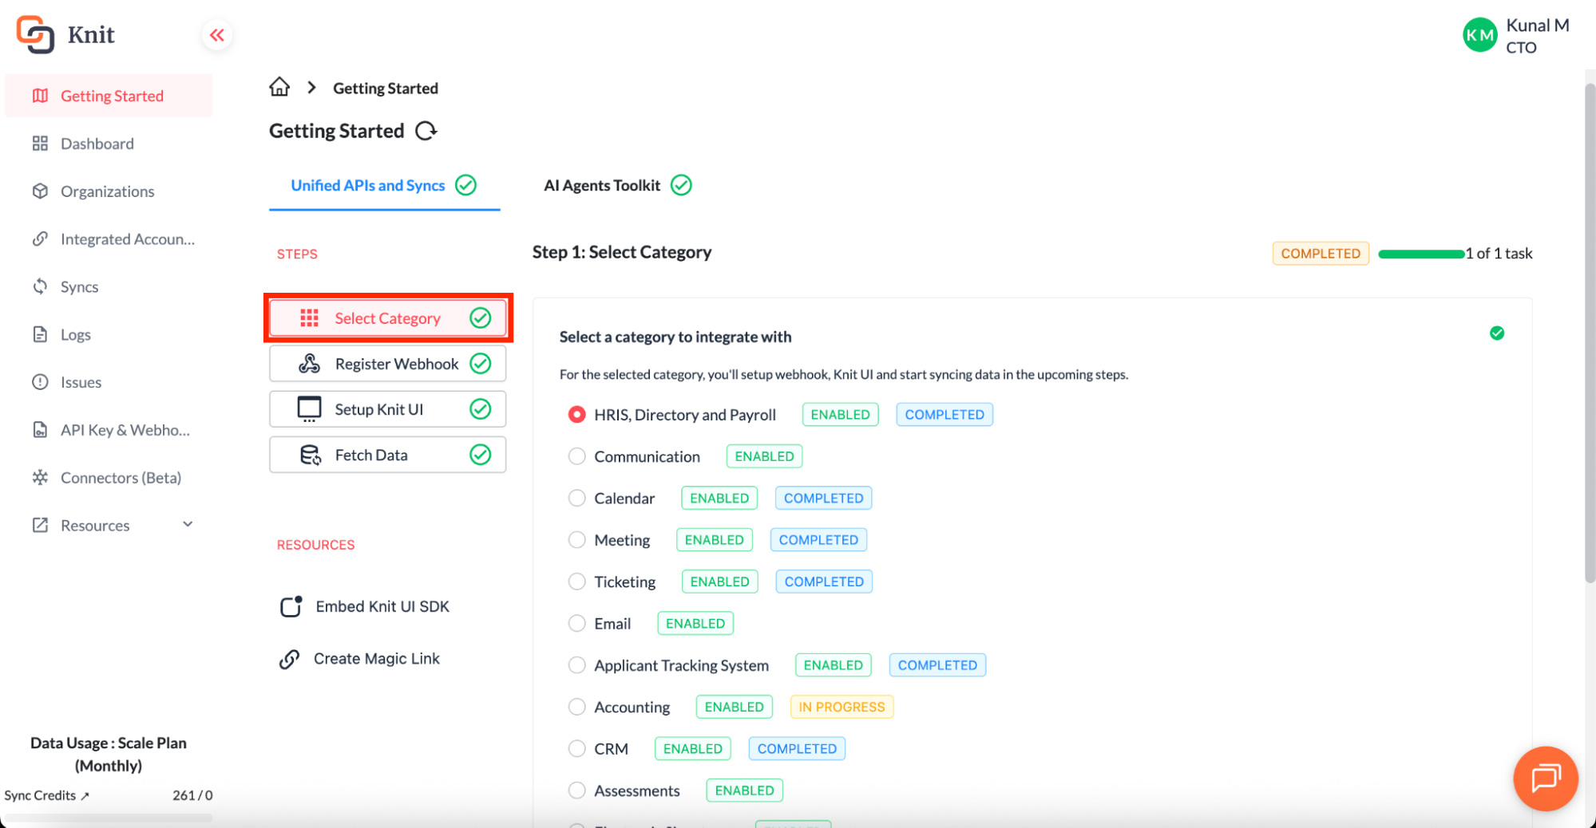Click the step task progress bar
Screen dimensions: 1596x828
click(x=1422, y=254)
